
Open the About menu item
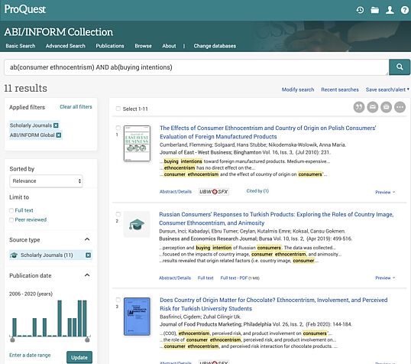[x=169, y=46]
